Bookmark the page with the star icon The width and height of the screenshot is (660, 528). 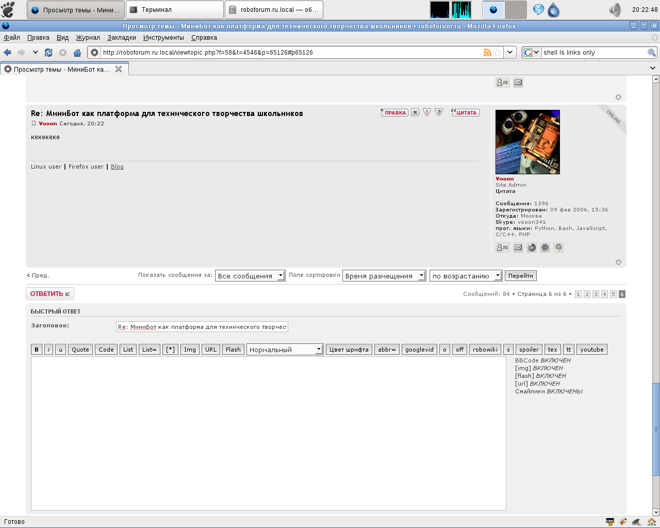498,53
